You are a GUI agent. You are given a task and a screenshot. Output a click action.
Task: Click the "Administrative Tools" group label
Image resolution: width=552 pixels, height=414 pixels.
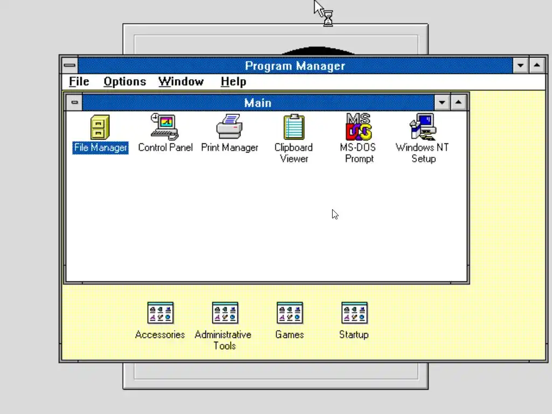[223, 340]
